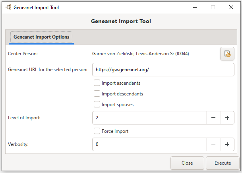The image size is (242, 173).
Task: Click the Geneanet URL input field
Action: pos(163,70)
